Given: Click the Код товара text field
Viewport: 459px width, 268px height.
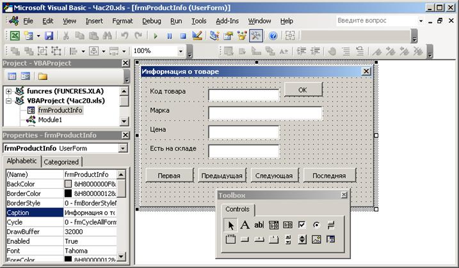Looking at the screenshot, I should [x=243, y=95].
